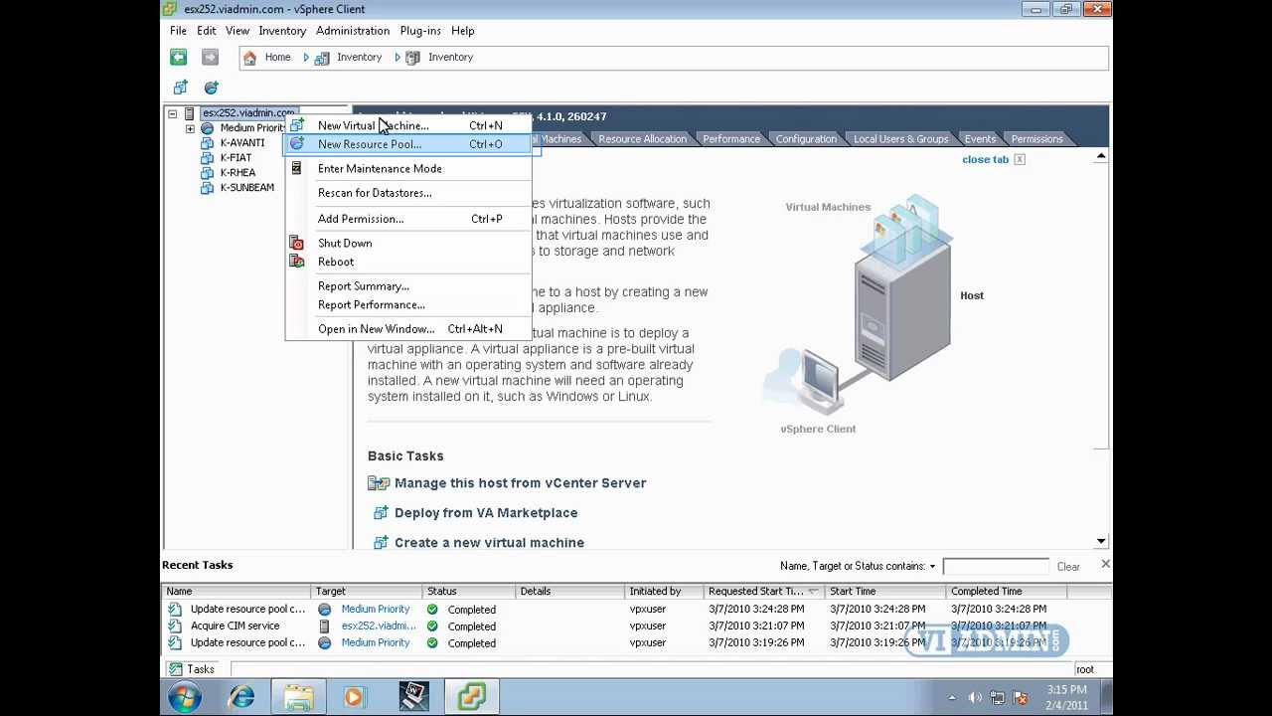Select Report Summary menu entry

(x=407, y=286)
